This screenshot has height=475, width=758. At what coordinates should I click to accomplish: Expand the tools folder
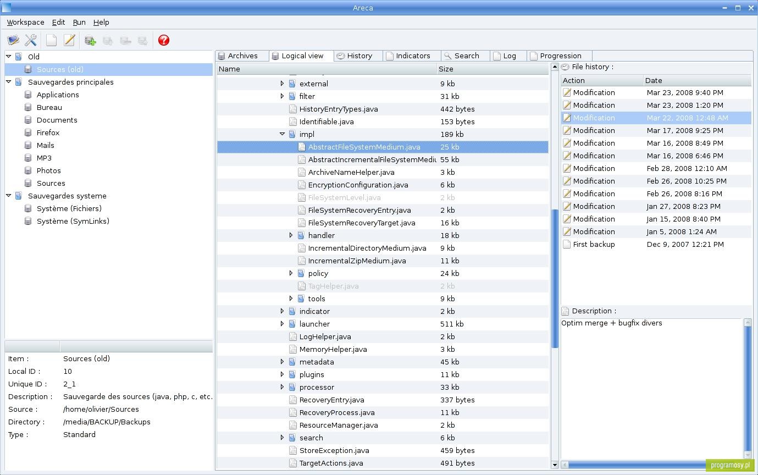point(291,299)
